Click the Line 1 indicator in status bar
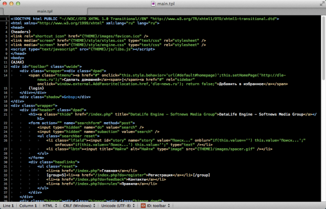 (8, 206)
